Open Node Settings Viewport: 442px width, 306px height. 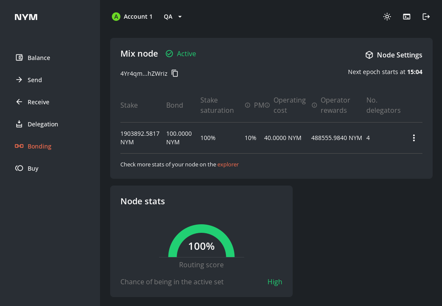click(x=394, y=55)
